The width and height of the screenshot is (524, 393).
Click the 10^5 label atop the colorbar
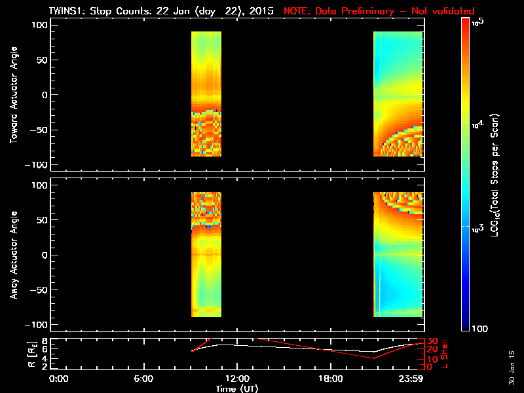[x=477, y=22]
